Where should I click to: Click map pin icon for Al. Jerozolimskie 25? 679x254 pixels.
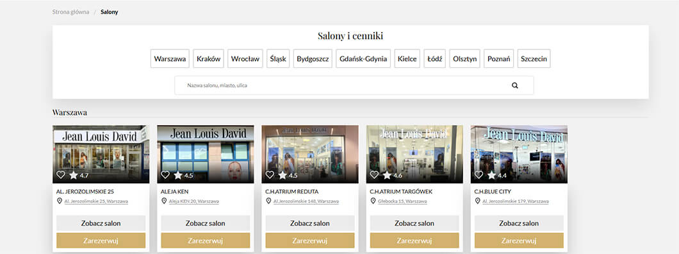(60, 201)
